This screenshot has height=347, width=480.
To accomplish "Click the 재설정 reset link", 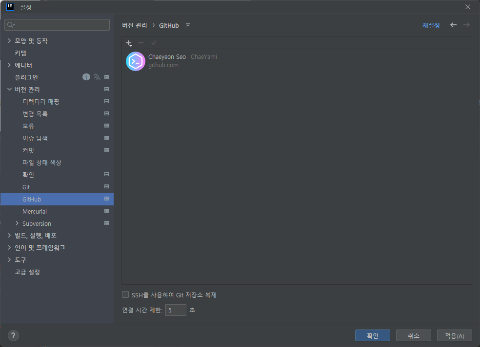I will 431,25.
